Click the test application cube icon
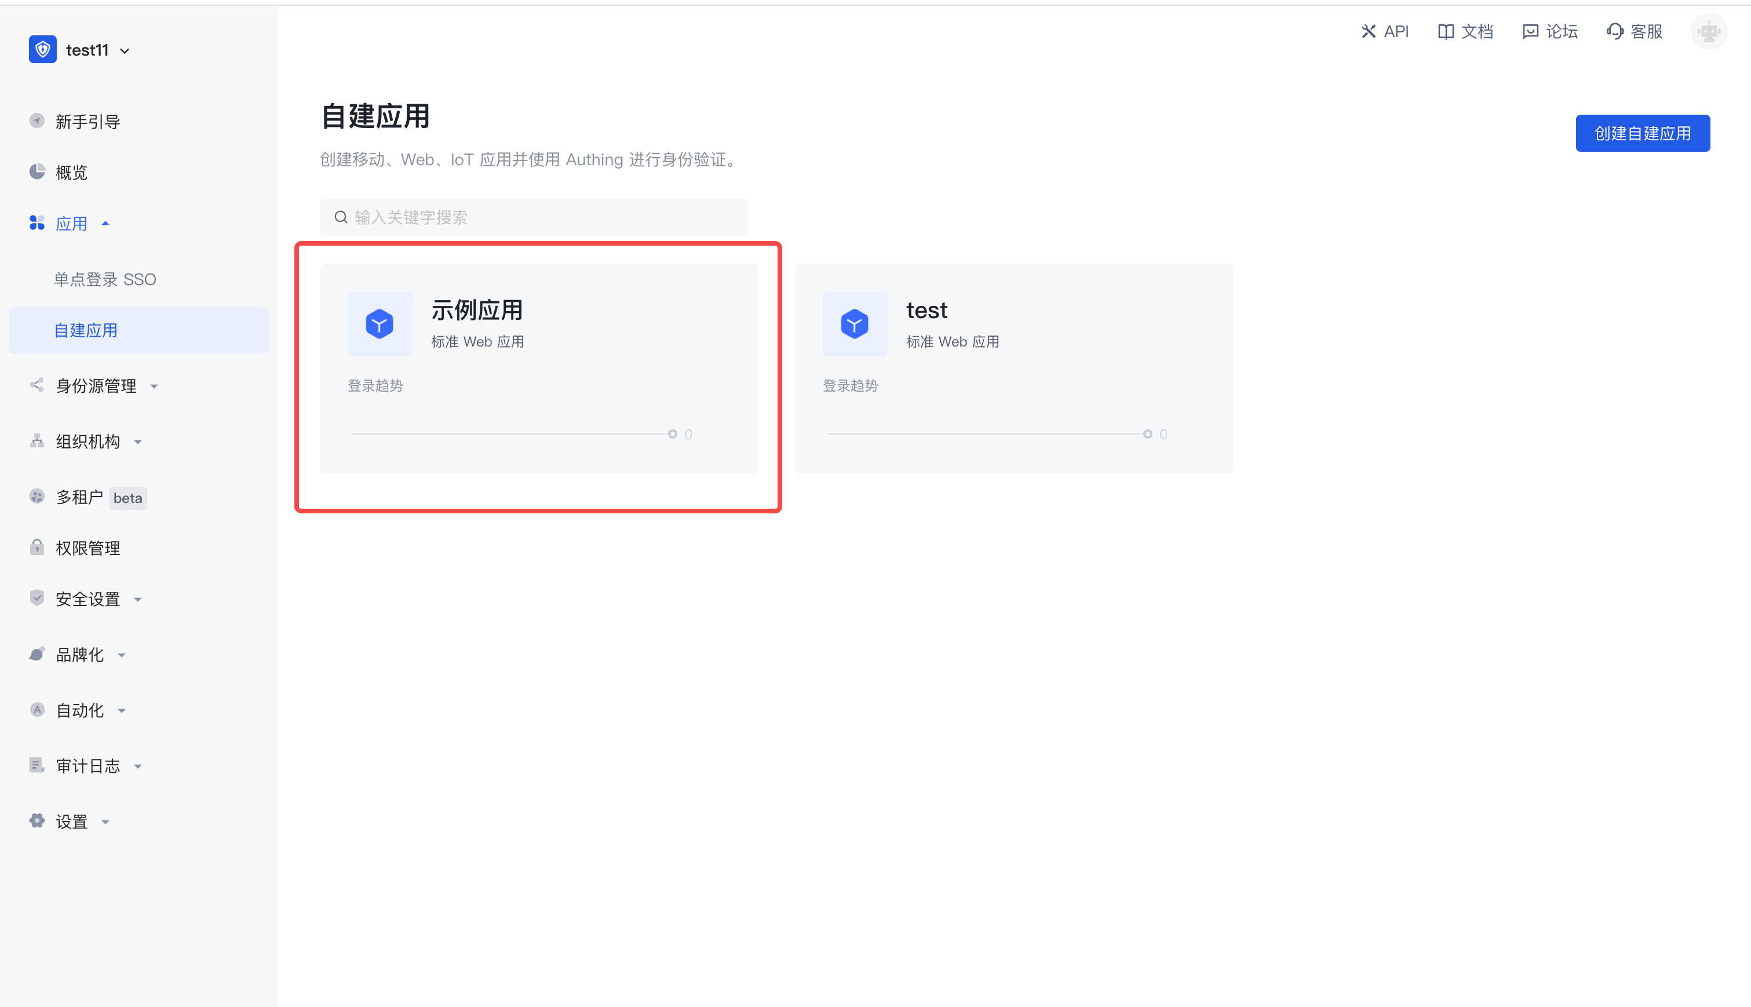This screenshot has height=1007, width=1751. (x=855, y=323)
